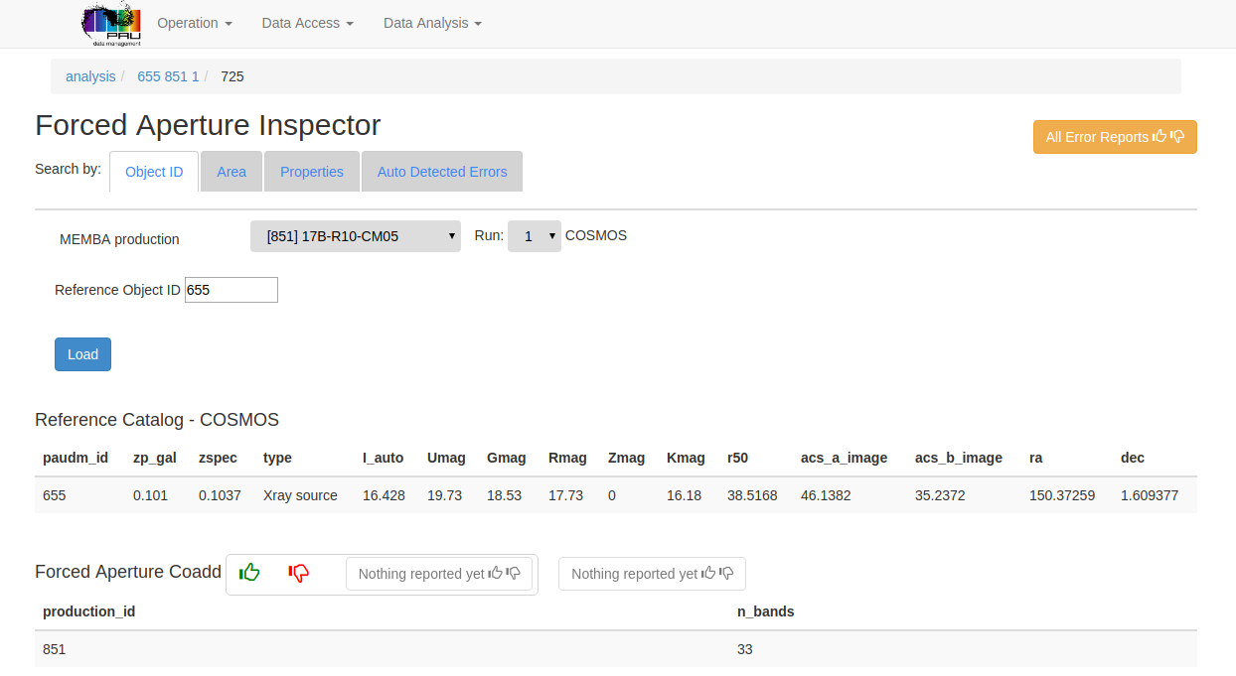Click the paudm_id column header

point(76,458)
